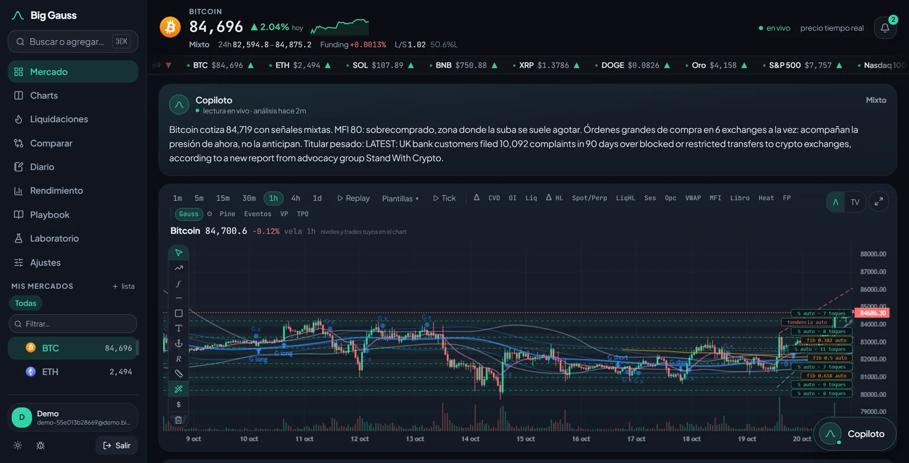Select the Todas markets filter chip

(x=25, y=303)
